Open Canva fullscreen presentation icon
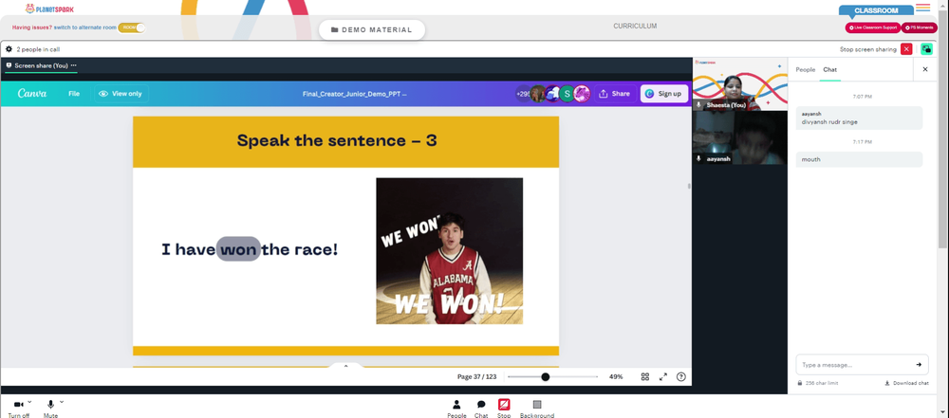Viewport: 949px width, 418px height. pos(662,376)
